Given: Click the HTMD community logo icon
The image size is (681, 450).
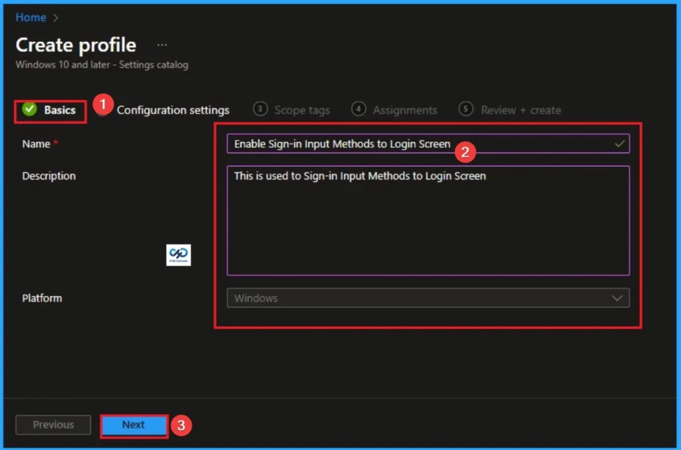Looking at the screenshot, I should pos(178,254).
